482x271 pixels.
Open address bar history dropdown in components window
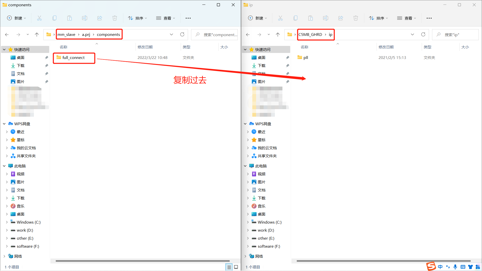point(171,34)
